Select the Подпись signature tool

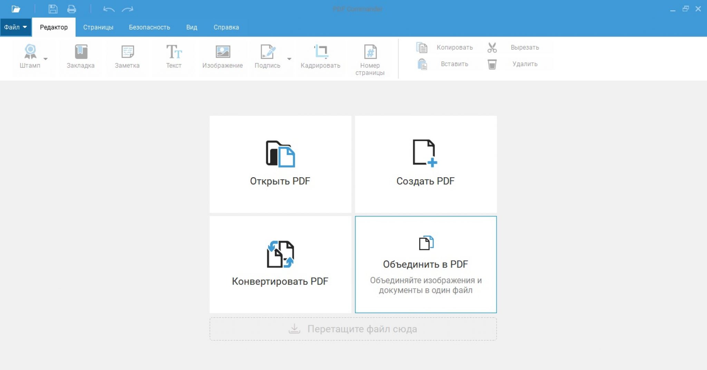click(268, 57)
